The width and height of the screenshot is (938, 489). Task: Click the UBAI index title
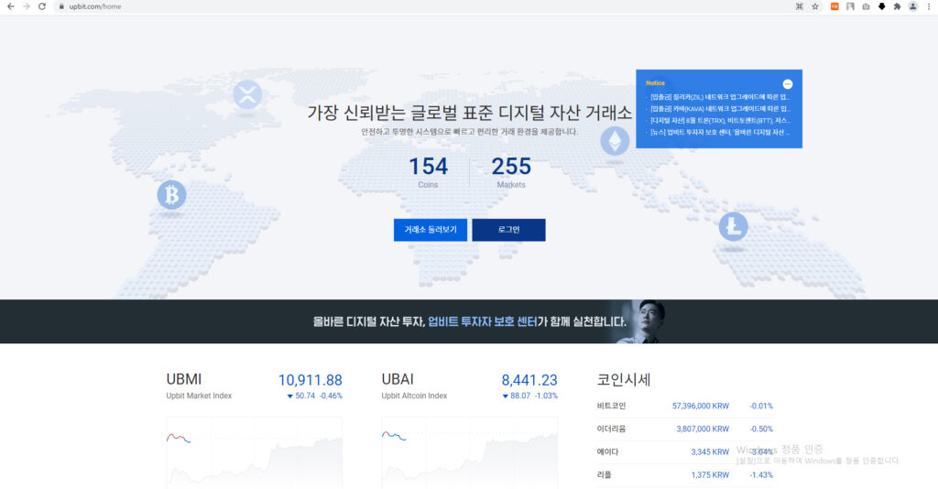(x=398, y=380)
